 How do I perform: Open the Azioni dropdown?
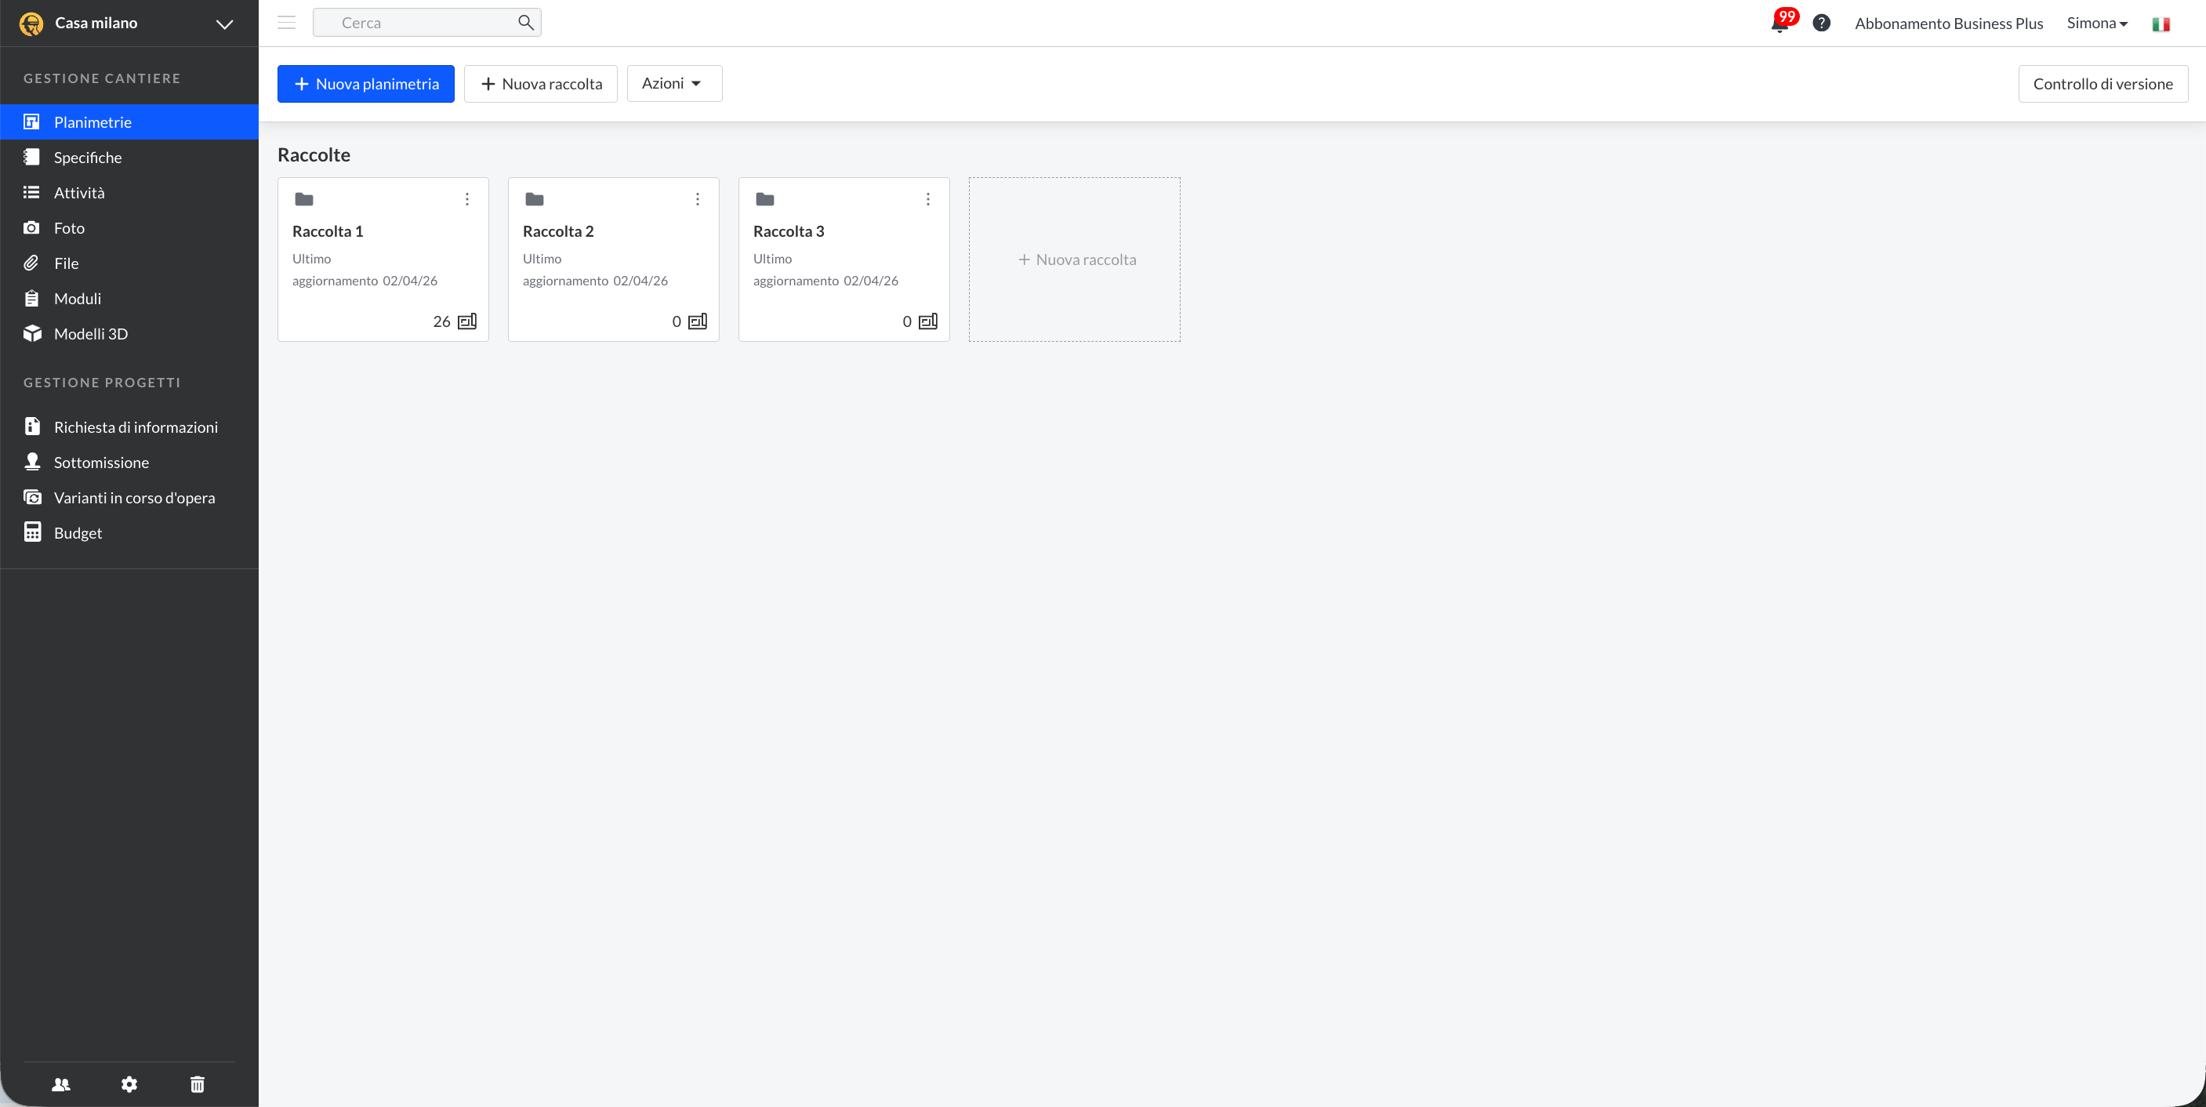674,83
